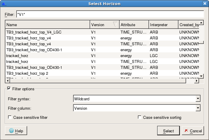Viewport: 209px width, 140px height.
Task: Enable Case sensitive filter checkbox
Action: [x=10, y=117]
